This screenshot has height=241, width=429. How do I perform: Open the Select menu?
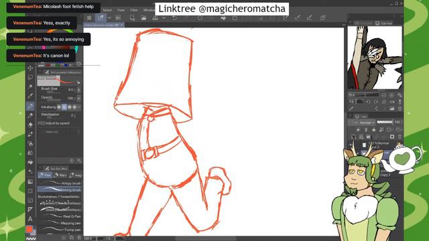107,10
